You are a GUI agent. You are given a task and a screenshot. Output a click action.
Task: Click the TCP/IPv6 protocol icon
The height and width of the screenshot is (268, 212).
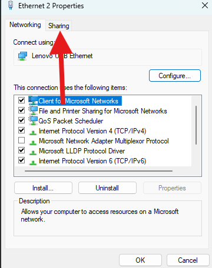click(x=33, y=163)
